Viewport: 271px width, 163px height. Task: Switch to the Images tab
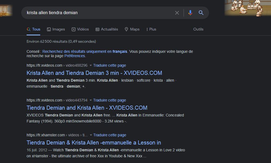click(x=56, y=29)
